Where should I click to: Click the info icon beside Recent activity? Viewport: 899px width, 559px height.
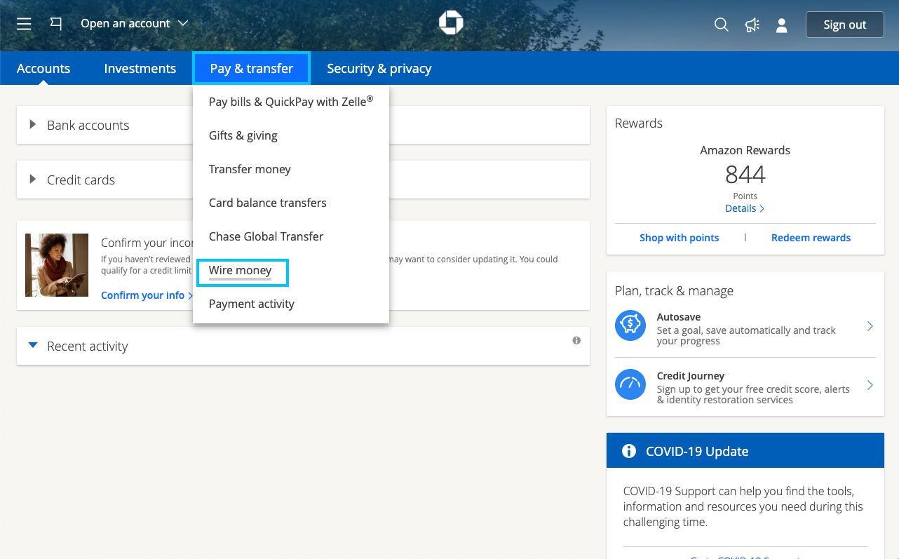(x=576, y=340)
